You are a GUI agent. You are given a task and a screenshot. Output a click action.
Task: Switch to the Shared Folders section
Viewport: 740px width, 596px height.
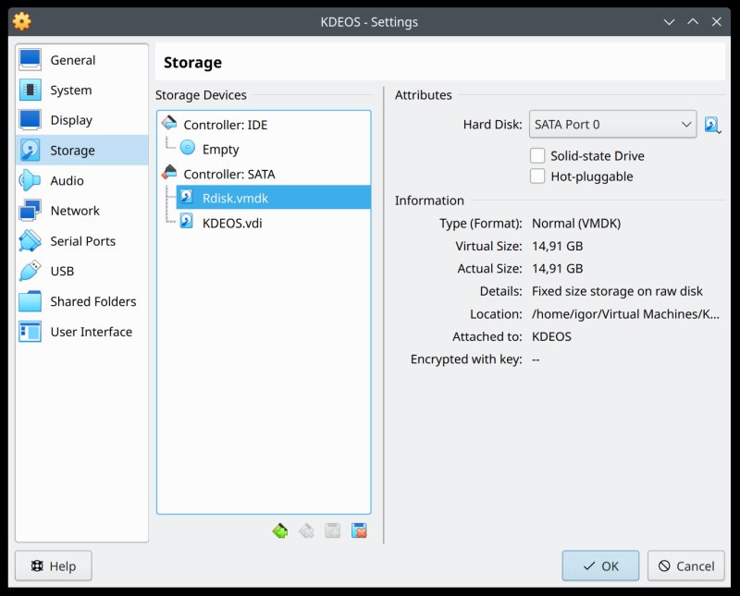point(92,301)
